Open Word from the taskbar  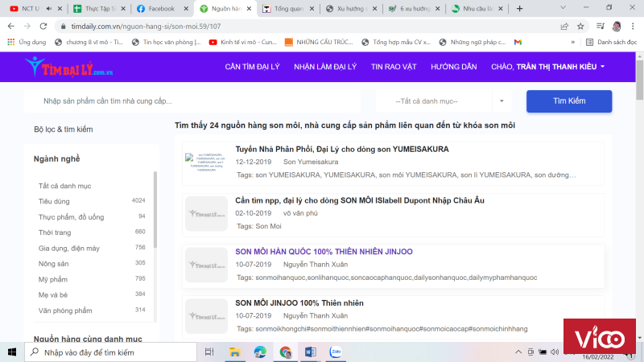click(x=311, y=352)
